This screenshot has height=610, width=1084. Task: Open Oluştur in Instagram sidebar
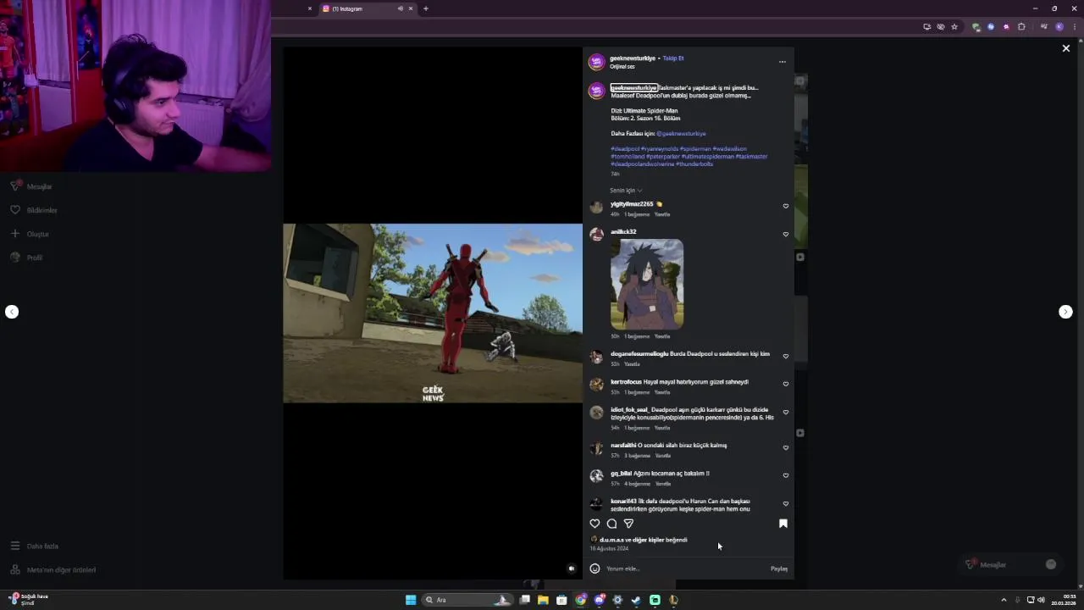tap(30, 234)
